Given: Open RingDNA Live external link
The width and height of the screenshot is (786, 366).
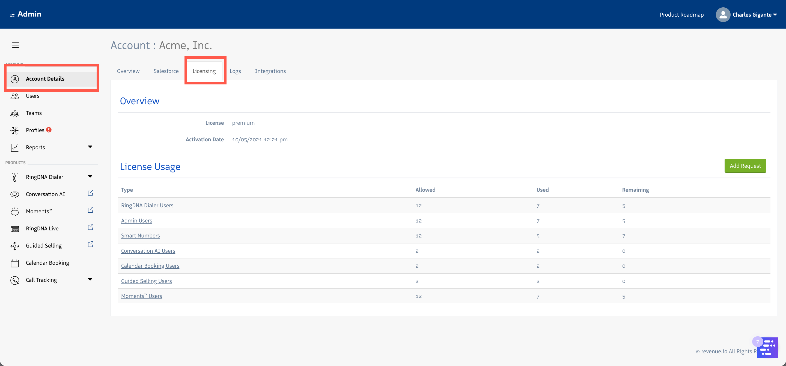Looking at the screenshot, I should click(x=90, y=227).
